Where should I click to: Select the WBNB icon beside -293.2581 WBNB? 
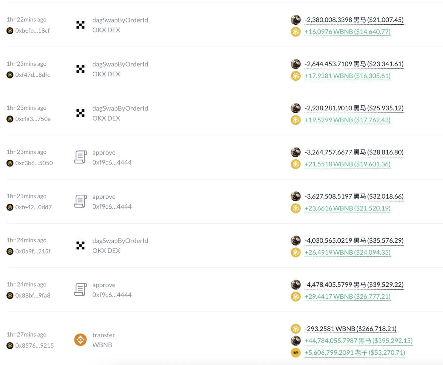[296, 328]
